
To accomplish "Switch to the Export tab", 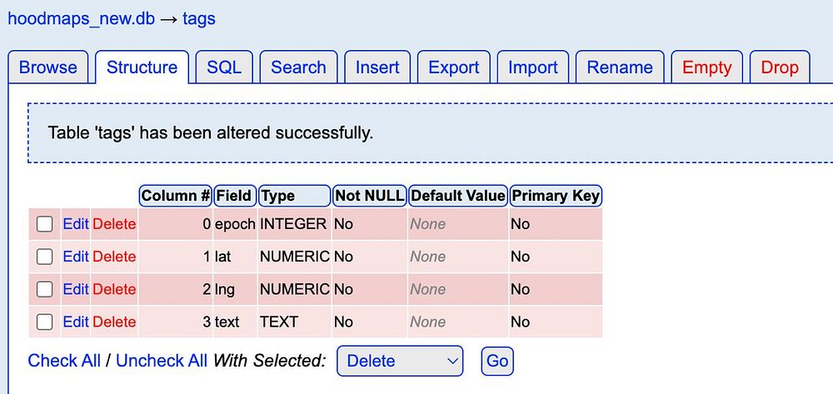I will pyautogui.click(x=454, y=67).
